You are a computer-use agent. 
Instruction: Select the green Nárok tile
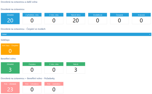coord(76,68)
